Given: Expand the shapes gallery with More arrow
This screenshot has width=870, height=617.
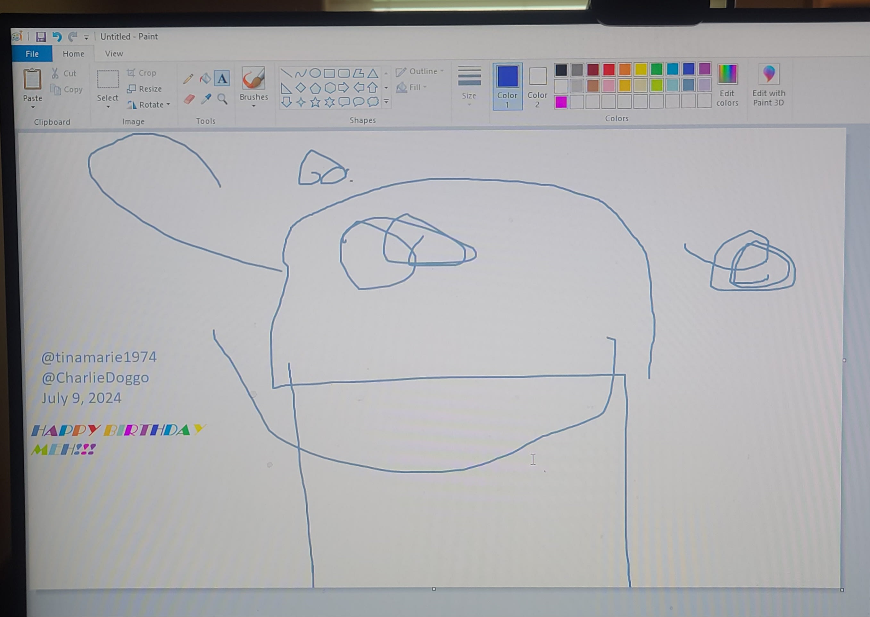Looking at the screenshot, I should (386, 101).
